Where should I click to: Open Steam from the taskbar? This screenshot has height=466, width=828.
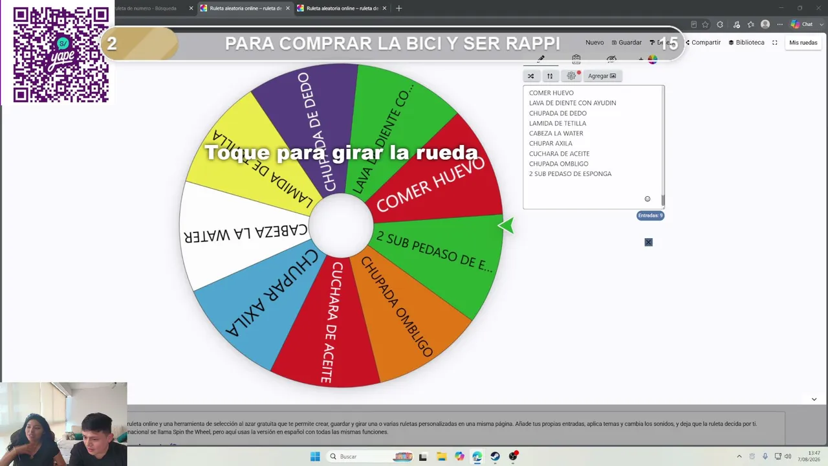(495, 456)
